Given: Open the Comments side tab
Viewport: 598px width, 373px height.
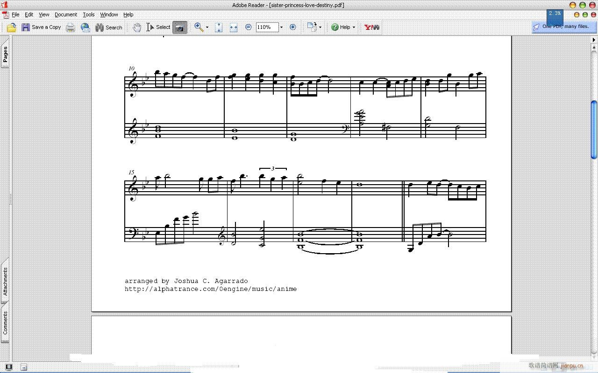Looking at the screenshot, I should tap(5, 323).
